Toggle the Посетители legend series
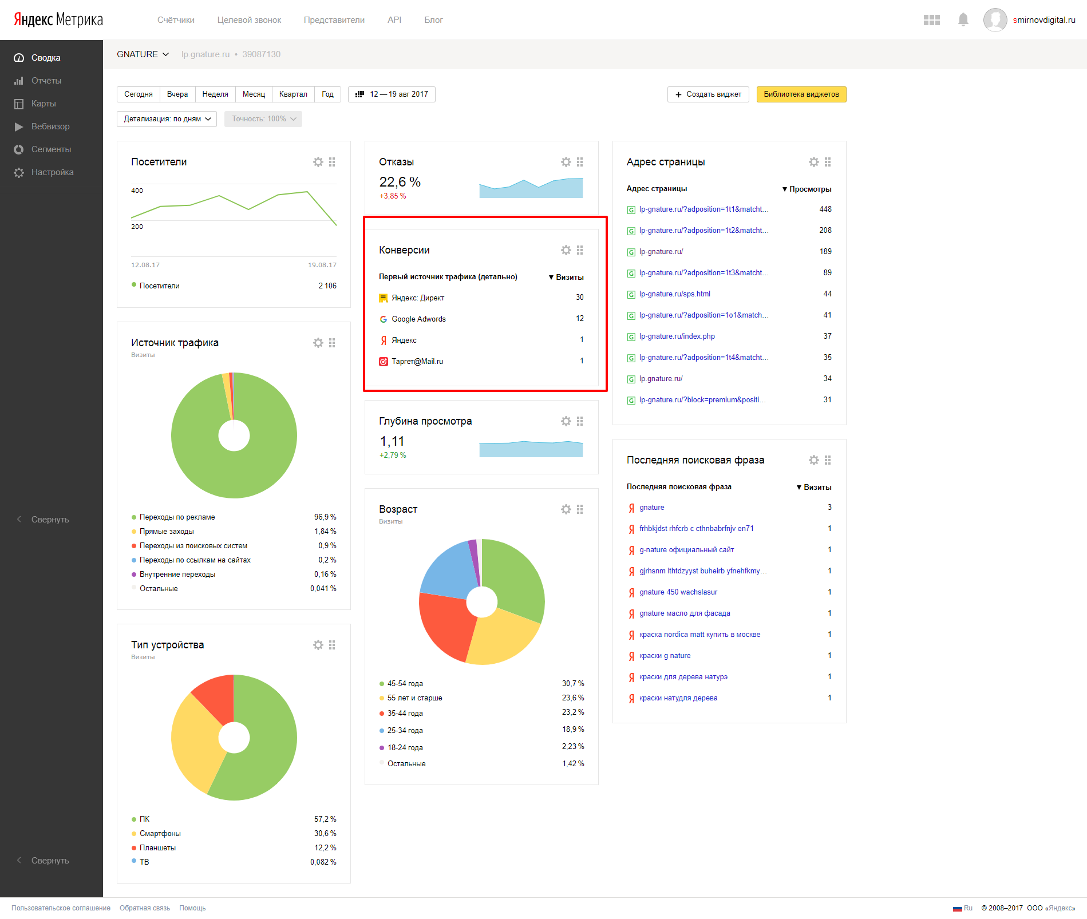 [x=155, y=286]
